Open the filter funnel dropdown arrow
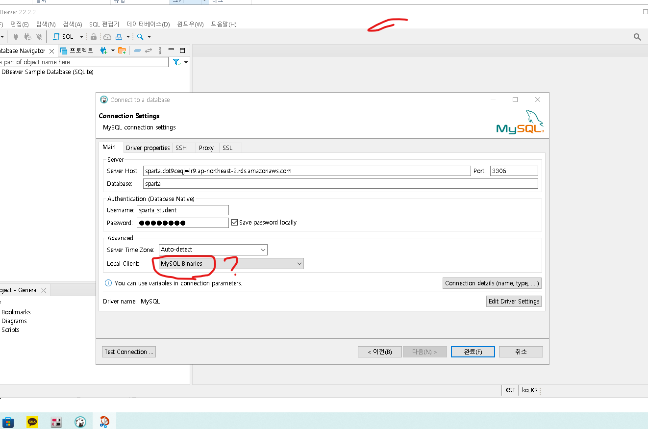The height and width of the screenshot is (429, 648). pos(186,62)
